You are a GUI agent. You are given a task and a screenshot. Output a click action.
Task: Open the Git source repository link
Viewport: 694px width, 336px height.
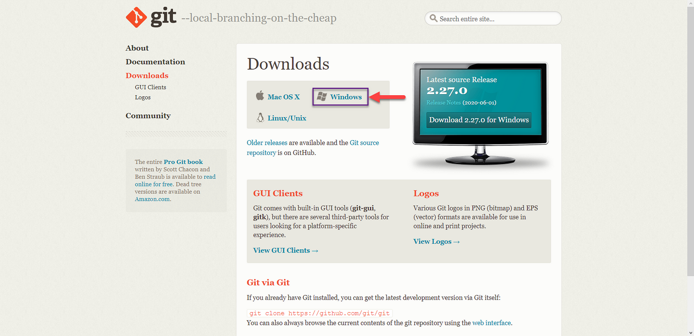coord(313,148)
